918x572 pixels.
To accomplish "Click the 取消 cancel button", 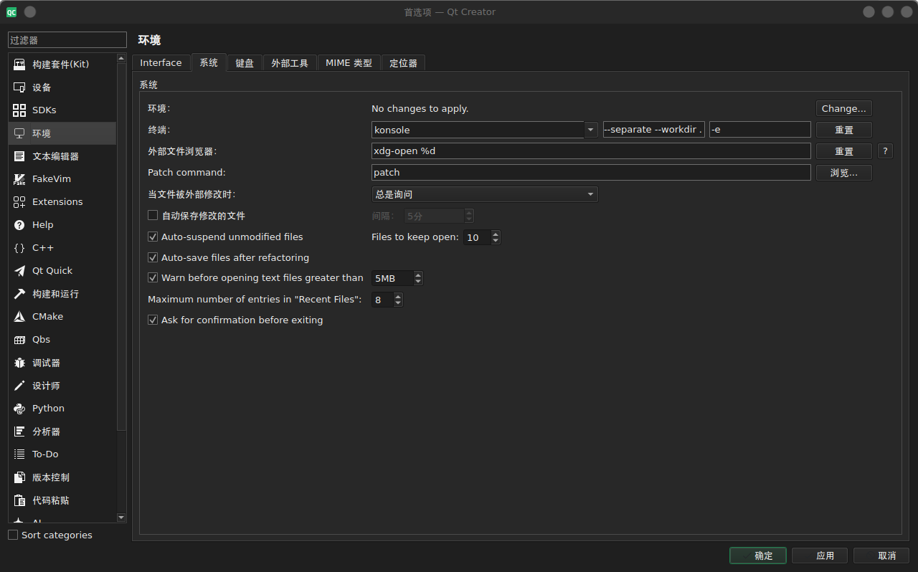I will [x=881, y=556].
